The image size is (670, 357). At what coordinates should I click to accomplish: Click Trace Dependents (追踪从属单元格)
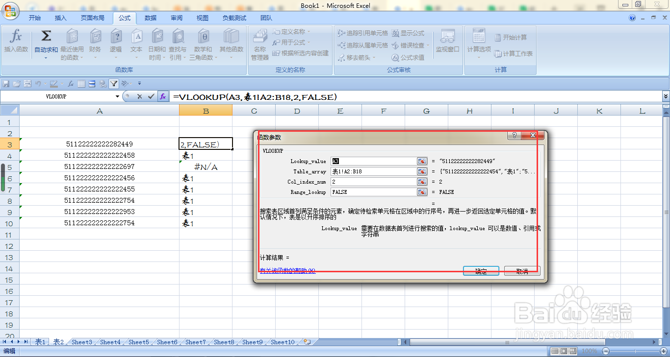[363, 45]
